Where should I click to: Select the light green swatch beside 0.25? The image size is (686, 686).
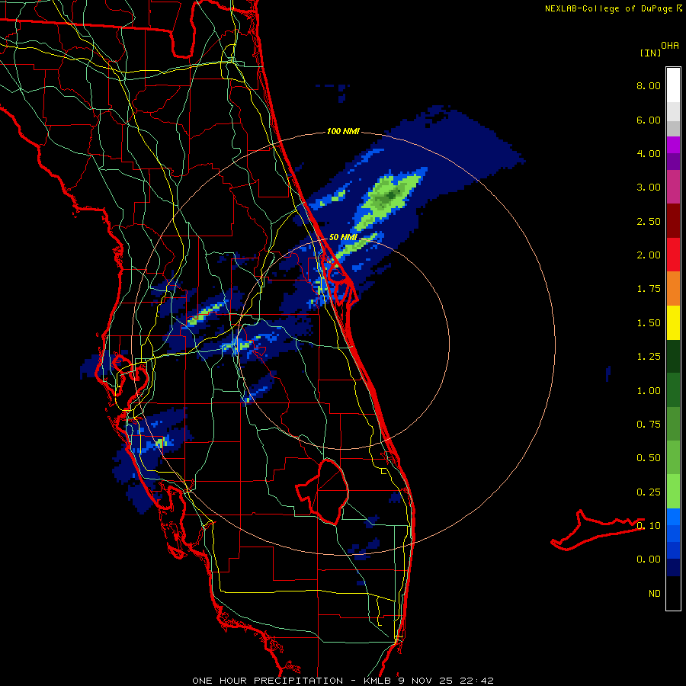pos(673,492)
